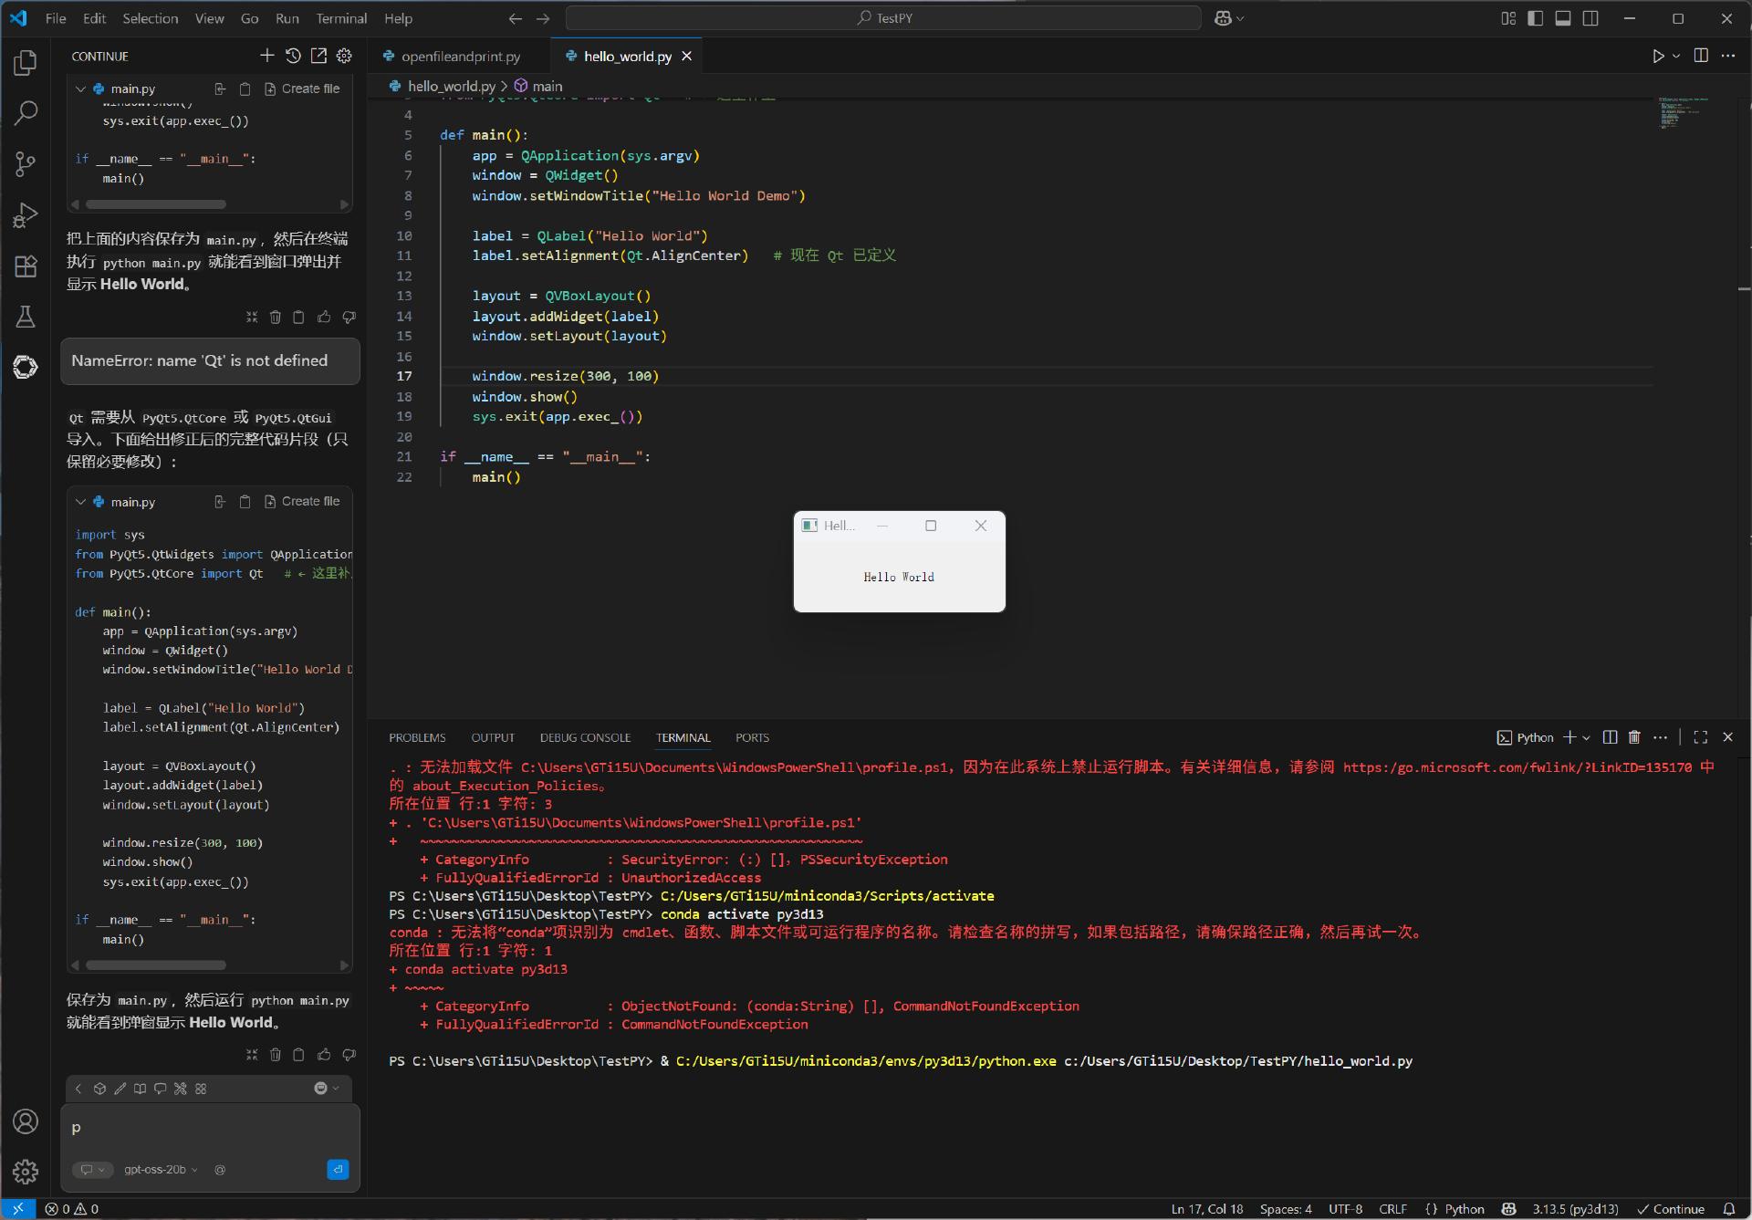The height and width of the screenshot is (1220, 1752).
Task: Open Source Control view in activity bar
Action: coord(26,164)
